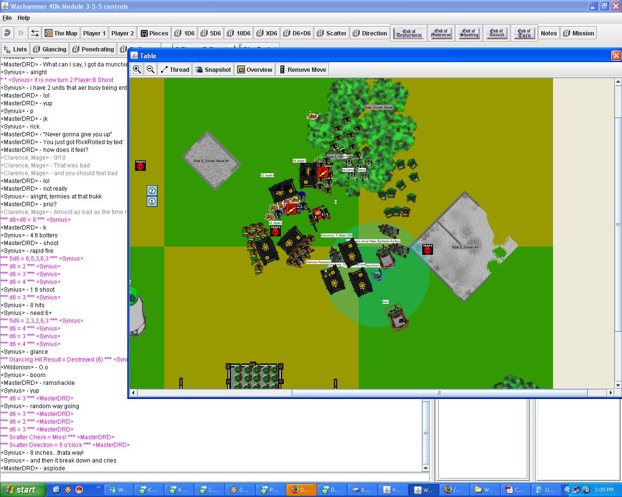This screenshot has width=622, height=497.
Task: Click End of Shooting button
Action: (469, 33)
